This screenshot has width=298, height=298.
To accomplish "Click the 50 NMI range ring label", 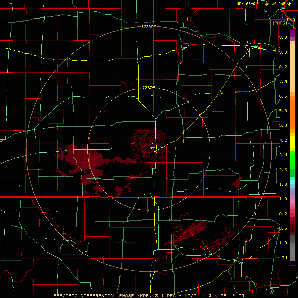I will tap(149, 87).
